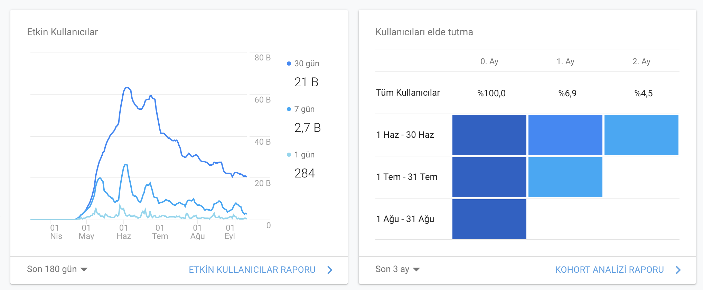703x290 pixels.
Task: Select 1 Haz - 30 Haz month 2 cell
Action: [641, 135]
